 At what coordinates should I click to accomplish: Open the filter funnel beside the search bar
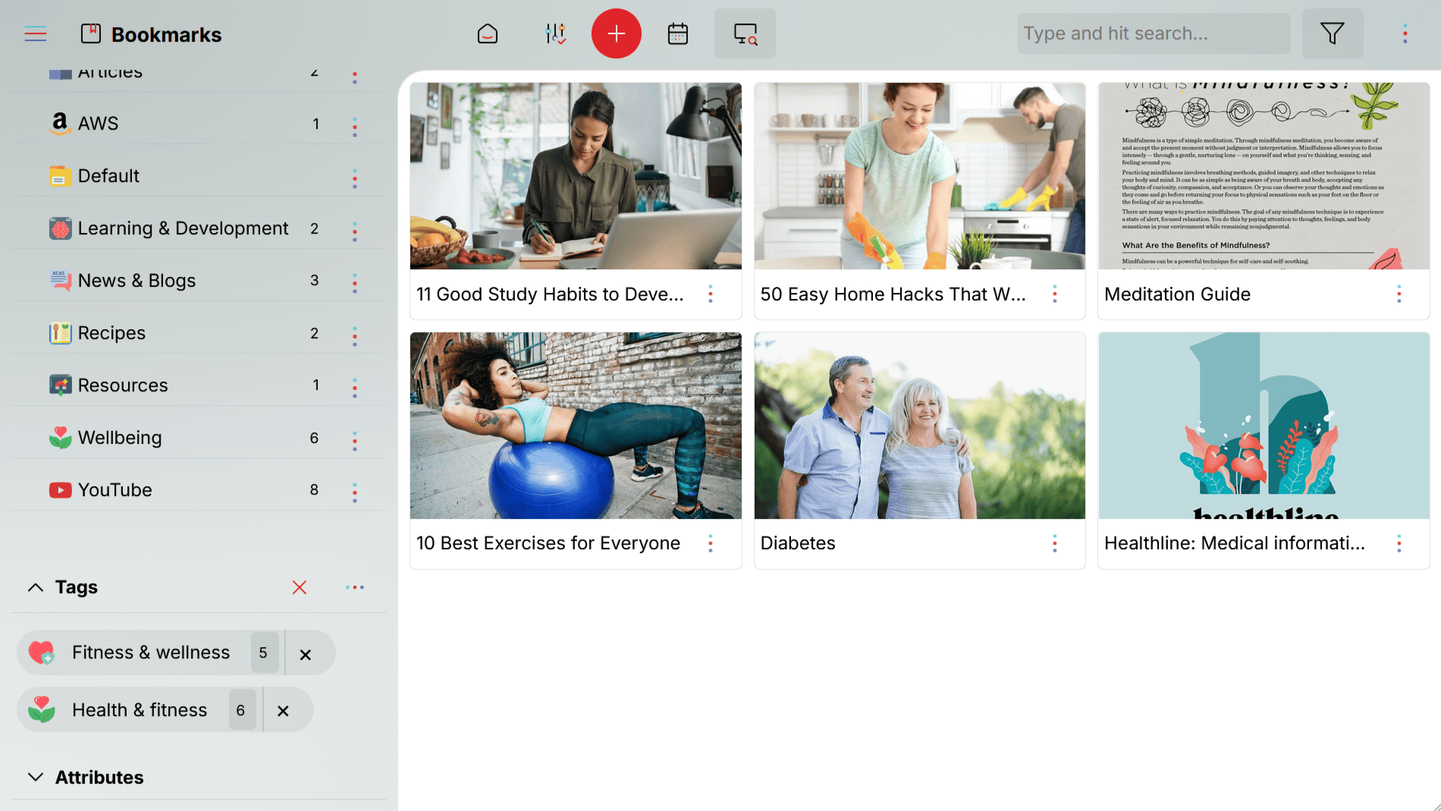point(1333,33)
